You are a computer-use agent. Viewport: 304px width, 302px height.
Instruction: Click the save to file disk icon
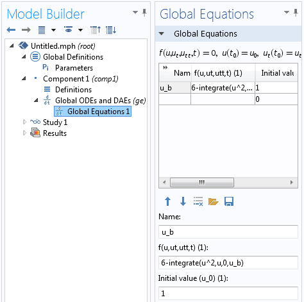coord(229,201)
